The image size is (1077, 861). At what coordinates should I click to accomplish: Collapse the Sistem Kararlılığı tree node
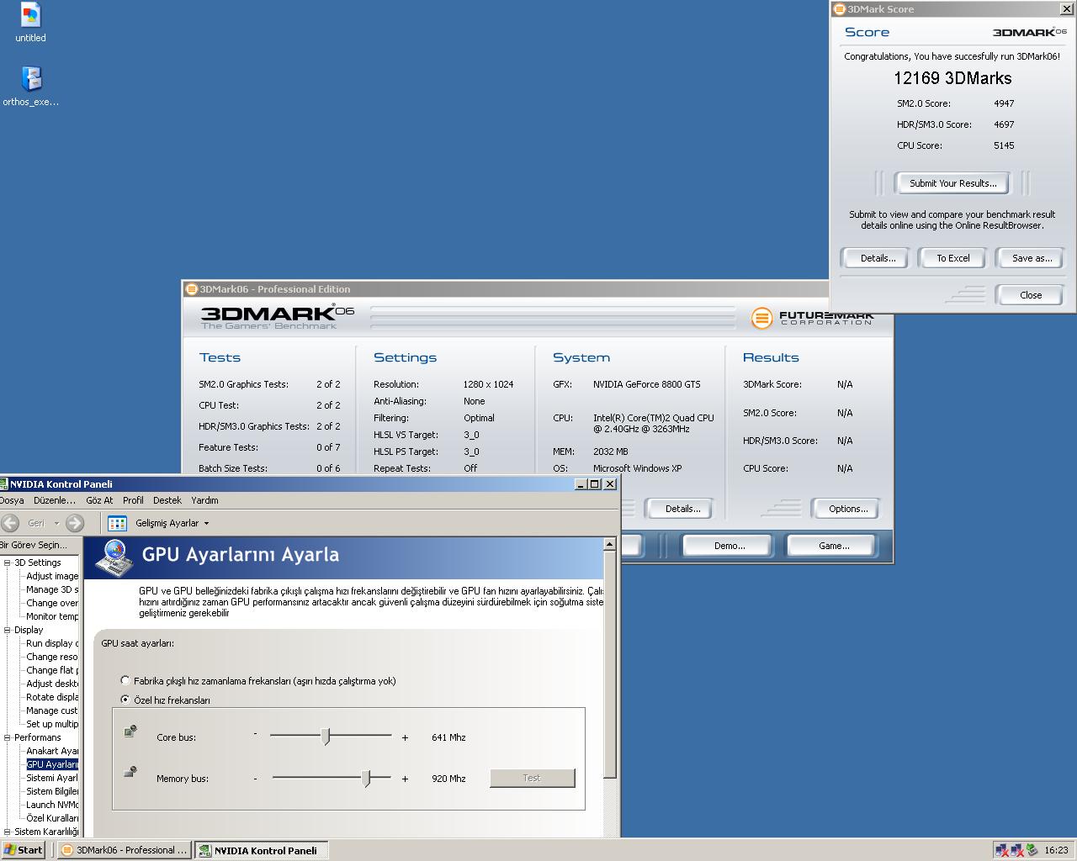(7, 832)
